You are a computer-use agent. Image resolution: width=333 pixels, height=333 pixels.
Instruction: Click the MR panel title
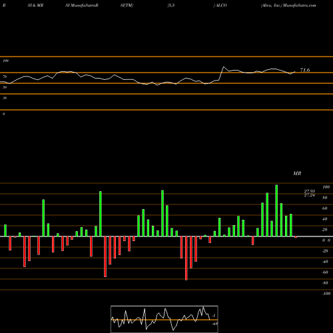click(297, 173)
